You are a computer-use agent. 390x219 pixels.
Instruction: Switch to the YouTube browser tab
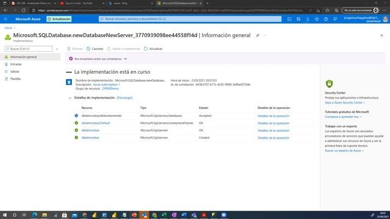tap(82, 3)
